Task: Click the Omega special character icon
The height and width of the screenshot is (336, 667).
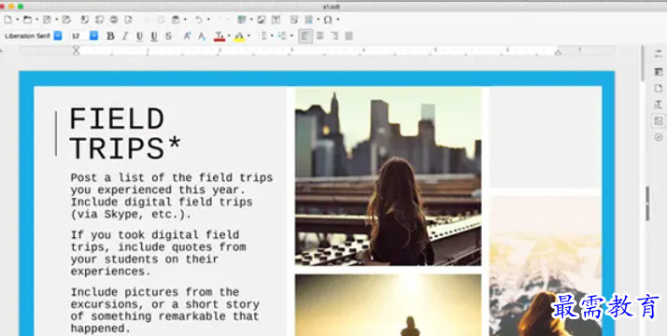Action: click(x=328, y=20)
